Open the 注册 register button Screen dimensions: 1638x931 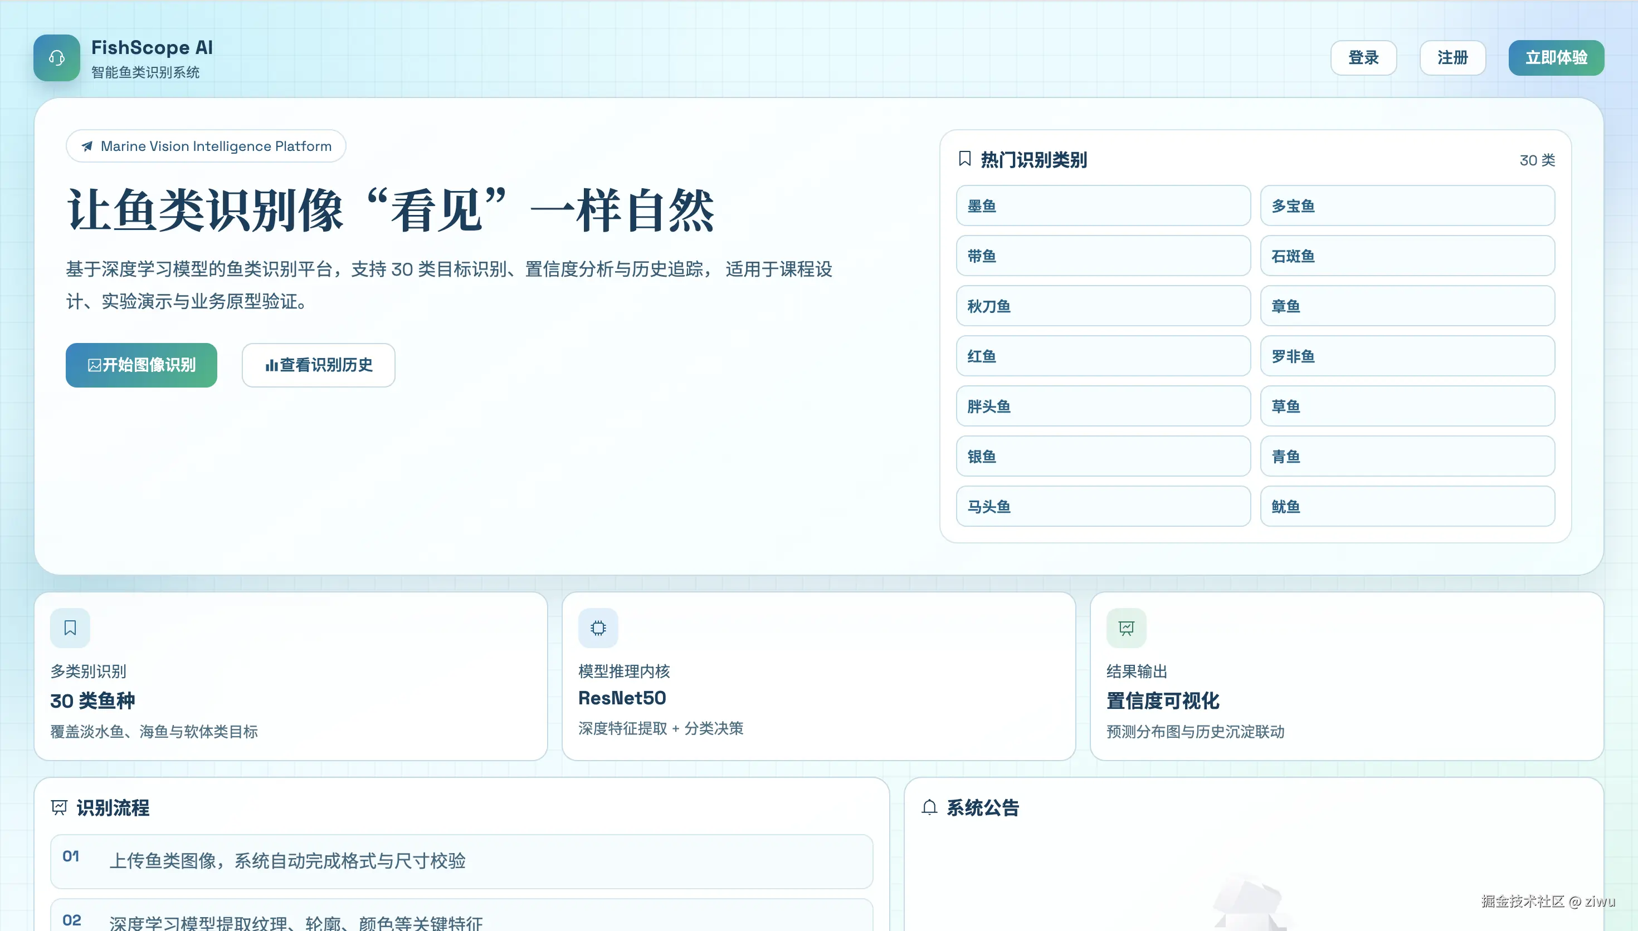1452,57
